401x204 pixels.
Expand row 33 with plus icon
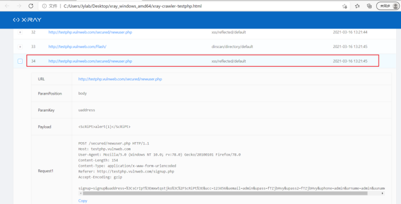click(20, 47)
